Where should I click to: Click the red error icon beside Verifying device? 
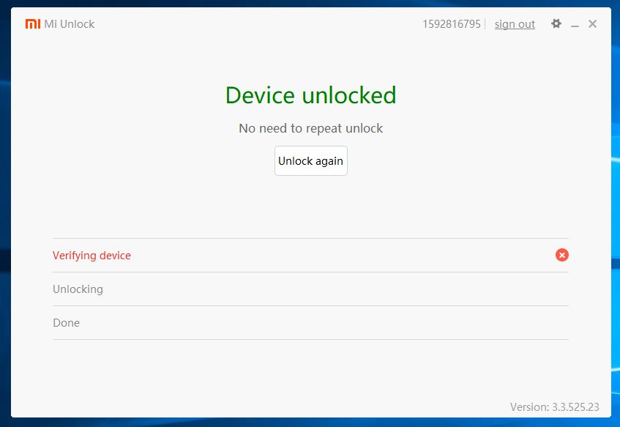click(561, 255)
